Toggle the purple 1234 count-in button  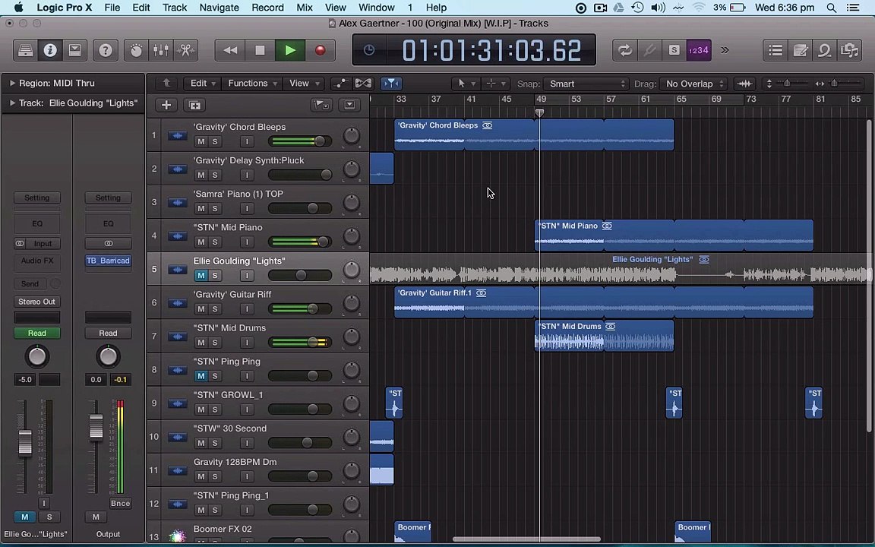699,50
